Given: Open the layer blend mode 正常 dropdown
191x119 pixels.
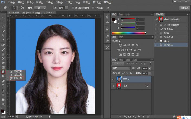Looking at the screenshot, I should click(x=121, y=68).
